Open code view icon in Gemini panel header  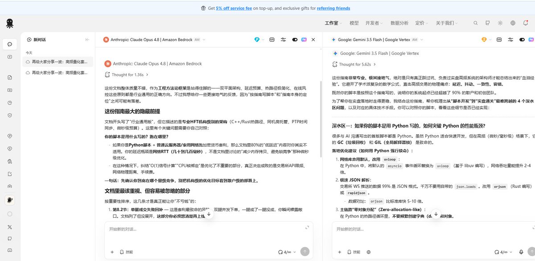[x=499, y=40]
